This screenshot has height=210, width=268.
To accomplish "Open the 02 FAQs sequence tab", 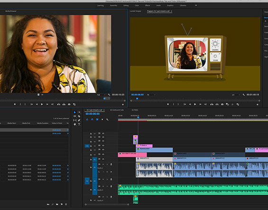I will click(135, 110).
